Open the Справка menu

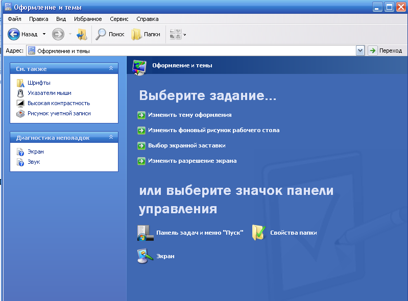pyautogui.click(x=147, y=19)
